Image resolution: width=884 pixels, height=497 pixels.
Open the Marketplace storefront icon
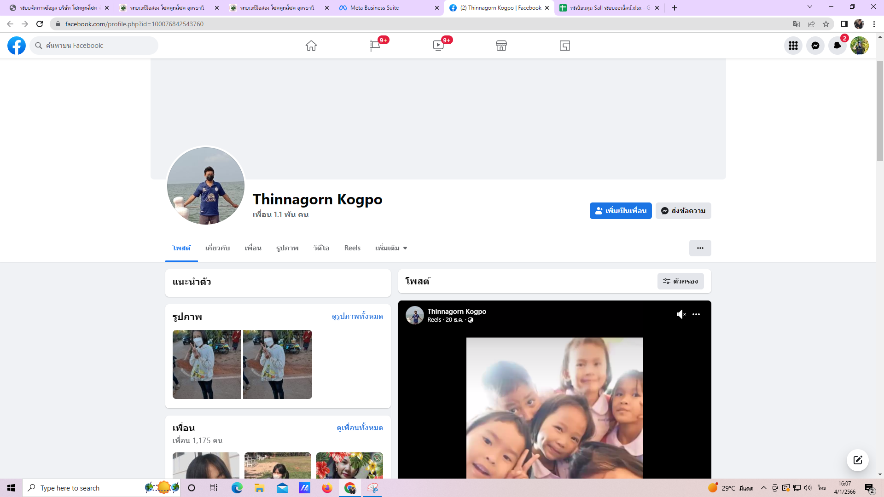point(501,46)
